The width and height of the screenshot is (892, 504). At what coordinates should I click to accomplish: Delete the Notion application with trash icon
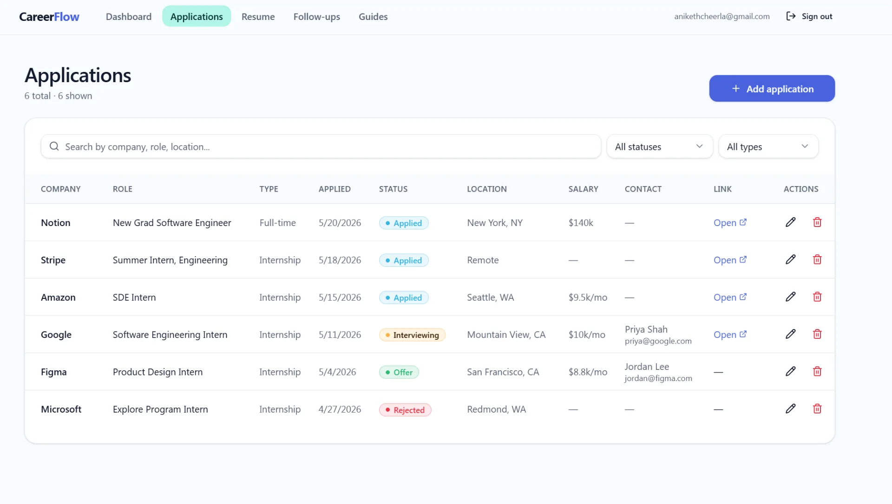click(x=817, y=222)
